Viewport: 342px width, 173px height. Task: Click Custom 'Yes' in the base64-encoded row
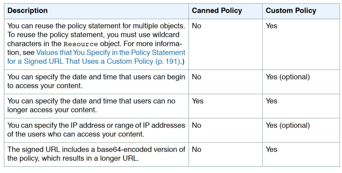(271, 150)
